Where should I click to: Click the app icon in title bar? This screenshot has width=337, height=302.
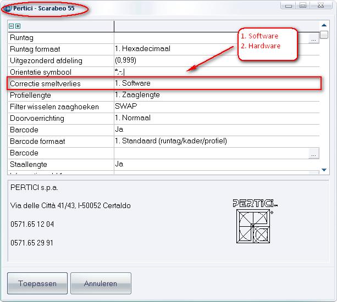[8, 9]
